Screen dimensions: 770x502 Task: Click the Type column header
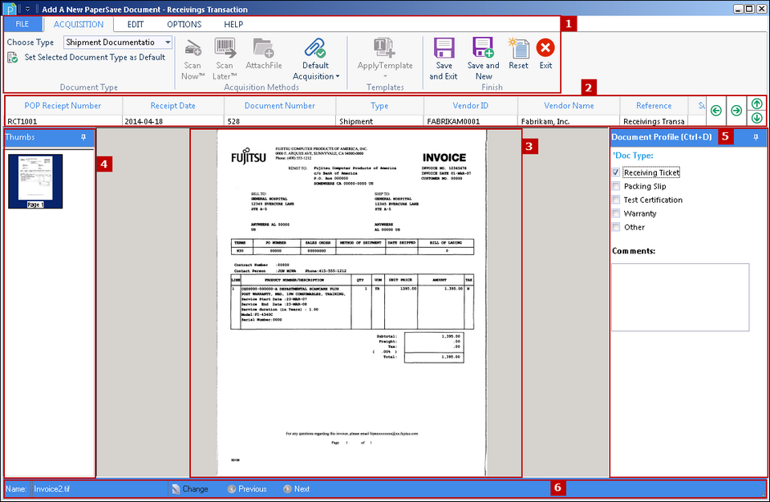[x=379, y=106]
